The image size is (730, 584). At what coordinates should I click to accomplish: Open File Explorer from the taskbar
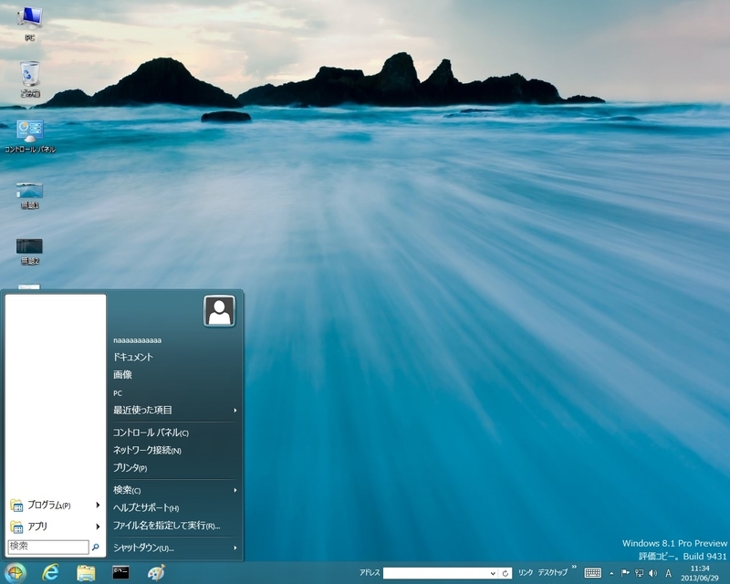(x=86, y=573)
